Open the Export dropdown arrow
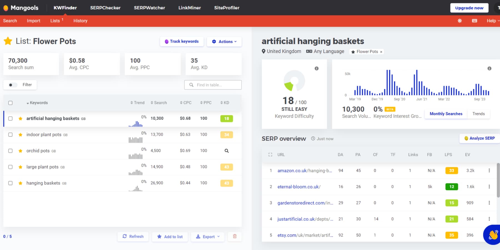The image size is (500, 250). pos(218,236)
